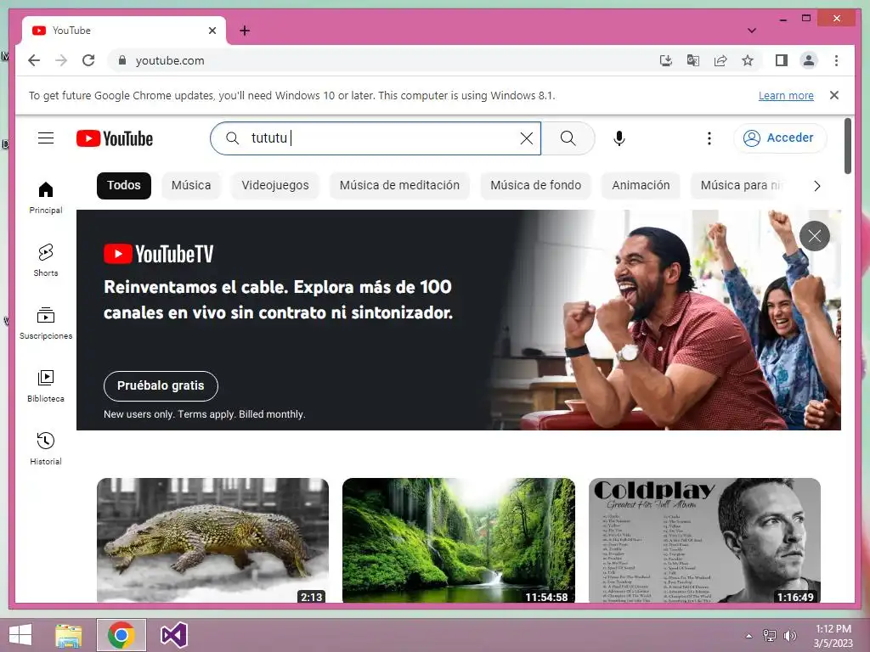Open the Windows Start button
Screen dimensions: 870x652
[20, 635]
